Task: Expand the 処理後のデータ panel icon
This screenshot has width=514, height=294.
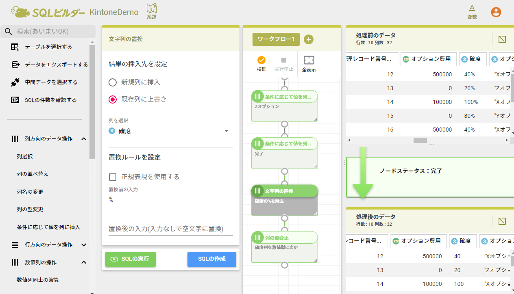Action: (x=502, y=221)
